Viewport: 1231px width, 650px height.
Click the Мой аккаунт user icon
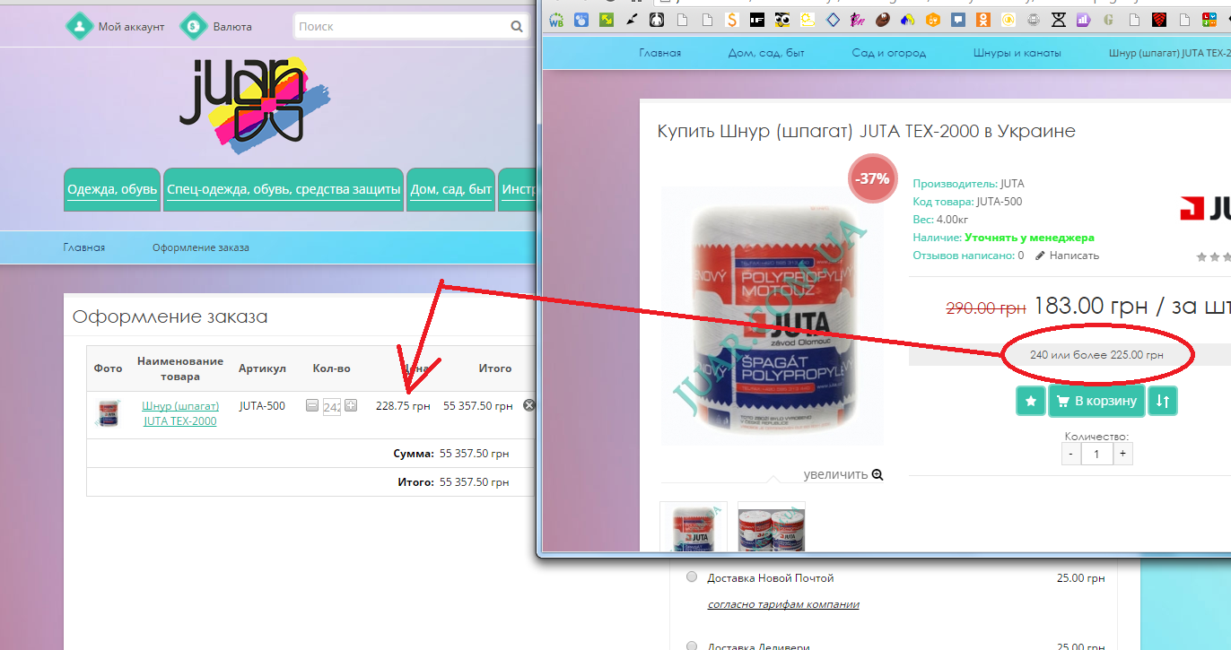pyautogui.click(x=80, y=26)
